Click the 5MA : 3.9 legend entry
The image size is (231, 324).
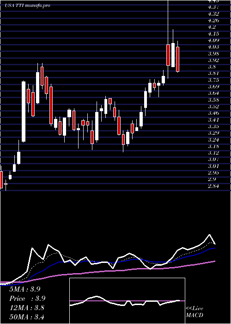pos(25,289)
